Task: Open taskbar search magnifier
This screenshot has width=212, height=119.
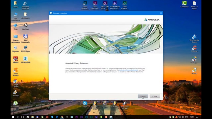Action: point(18,117)
